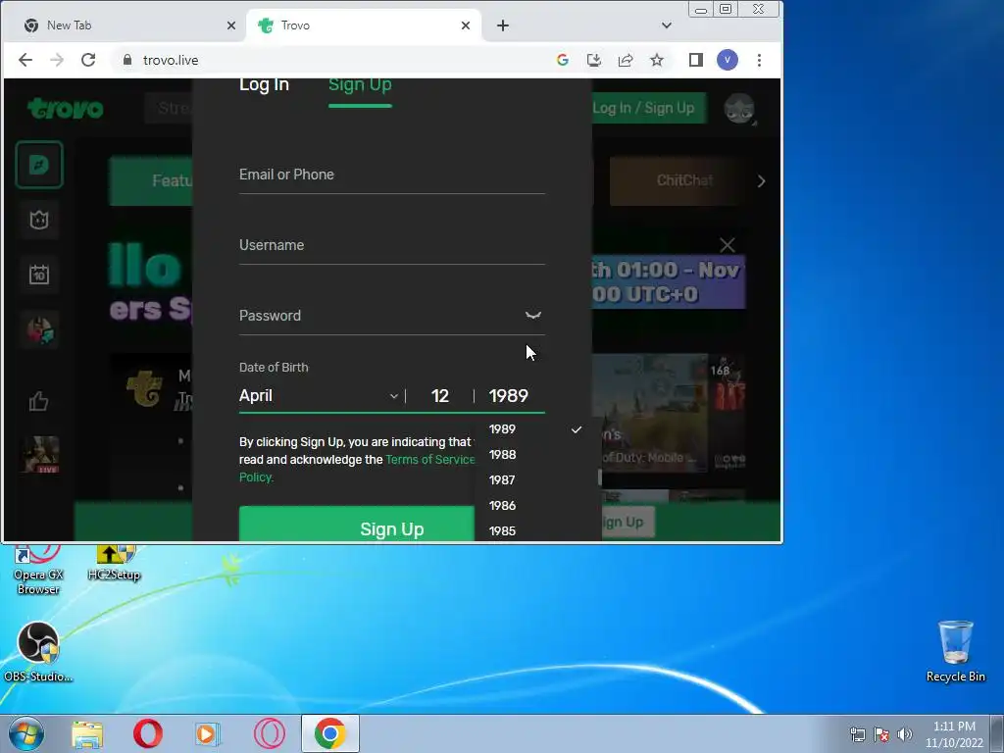Toggle password visibility eye icon
This screenshot has width=1004, height=753.
(x=533, y=315)
